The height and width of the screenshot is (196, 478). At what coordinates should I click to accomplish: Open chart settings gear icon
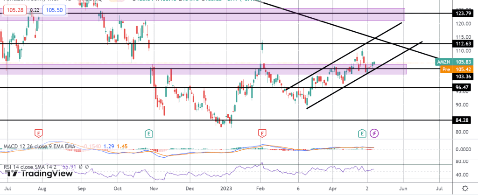pos(465,188)
